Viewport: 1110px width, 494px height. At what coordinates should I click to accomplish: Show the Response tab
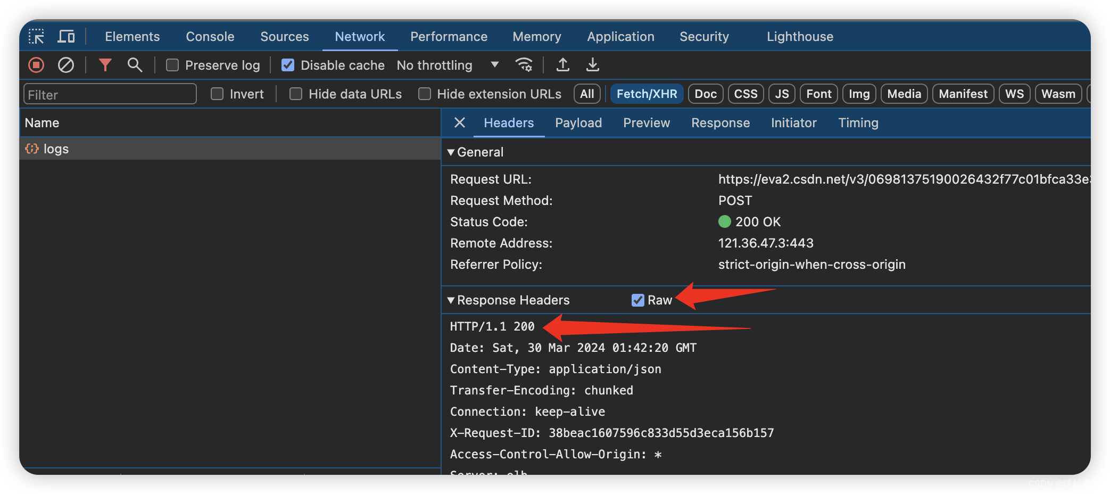pos(720,123)
